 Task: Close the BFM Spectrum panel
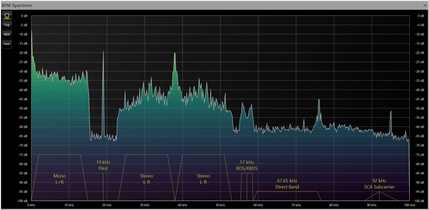425,5
